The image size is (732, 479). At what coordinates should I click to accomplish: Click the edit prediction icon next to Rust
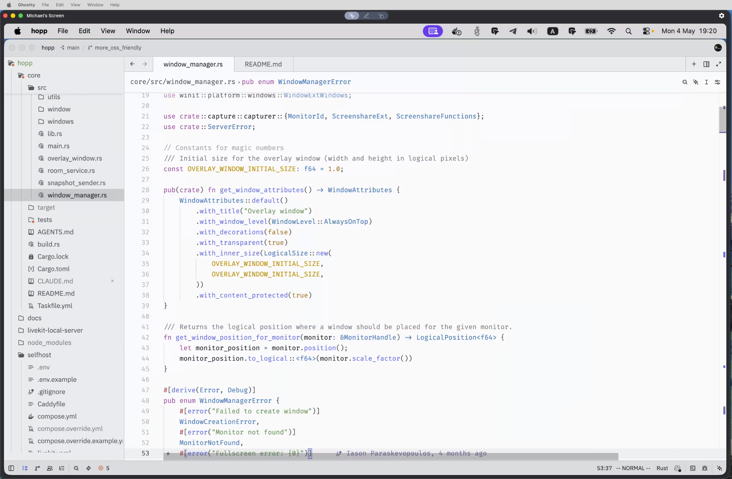pyautogui.click(x=677, y=468)
